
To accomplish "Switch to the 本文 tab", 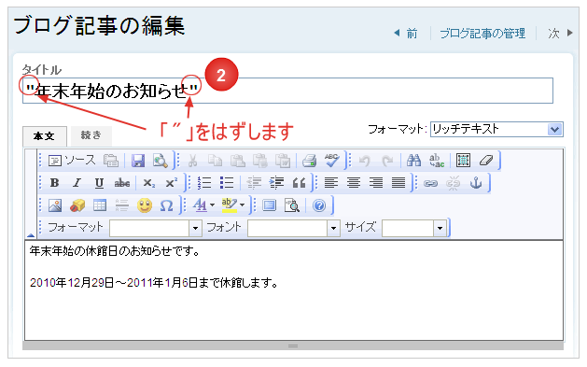I will [x=45, y=136].
